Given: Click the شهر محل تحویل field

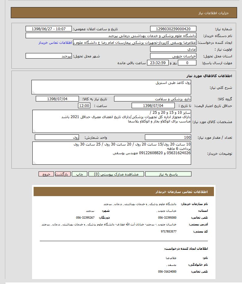Looking at the screenshot, I should click(x=49, y=56).
